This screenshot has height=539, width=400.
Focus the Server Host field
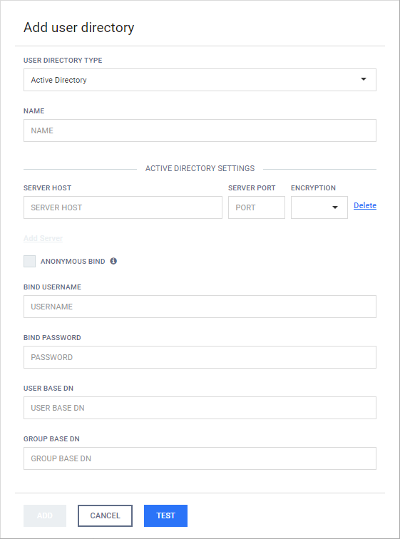click(x=123, y=207)
